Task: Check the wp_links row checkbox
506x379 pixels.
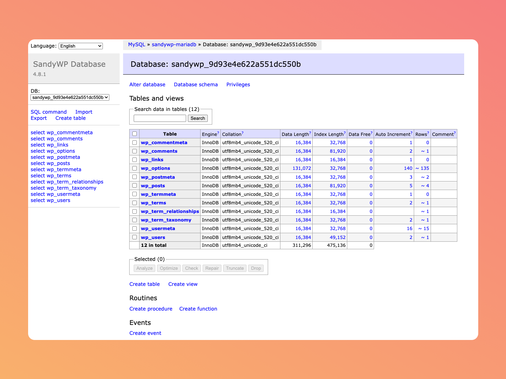Action: 134,160
